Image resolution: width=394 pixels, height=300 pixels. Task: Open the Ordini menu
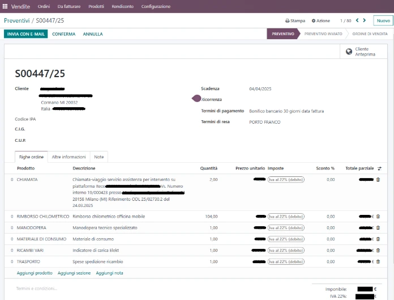point(44,6)
